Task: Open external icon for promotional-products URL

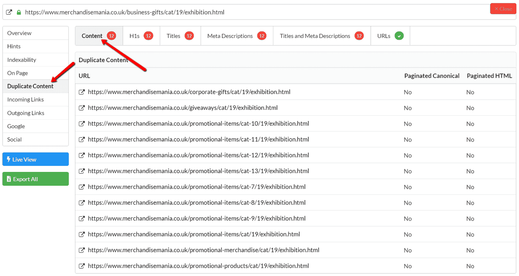Action: (82, 266)
